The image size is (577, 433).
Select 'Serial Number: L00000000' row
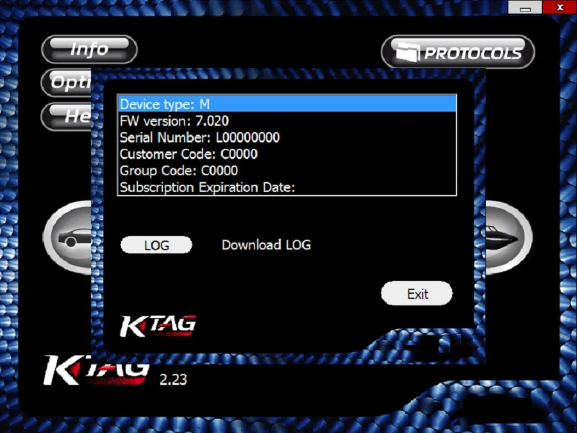[287, 137]
